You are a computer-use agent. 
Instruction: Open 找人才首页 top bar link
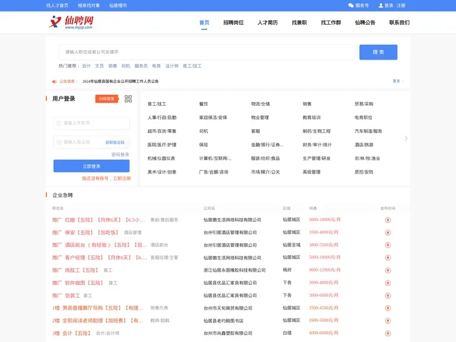pos(57,5)
